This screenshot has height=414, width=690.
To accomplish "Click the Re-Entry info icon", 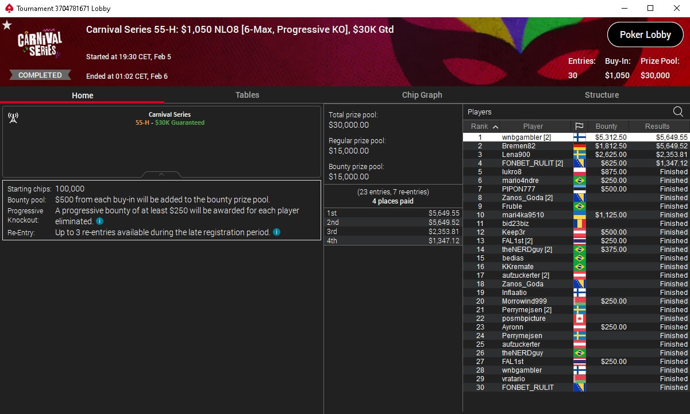I will pos(276,232).
